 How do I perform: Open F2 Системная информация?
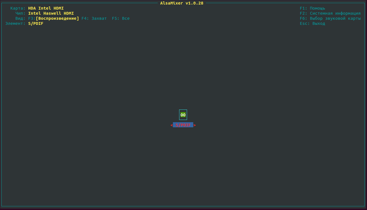pyautogui.click(x=330, y=13)
